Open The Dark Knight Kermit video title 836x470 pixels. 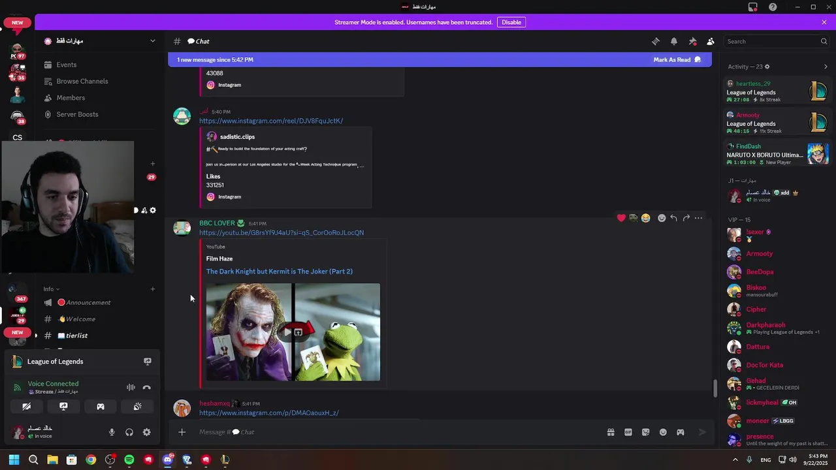[280, 272]
